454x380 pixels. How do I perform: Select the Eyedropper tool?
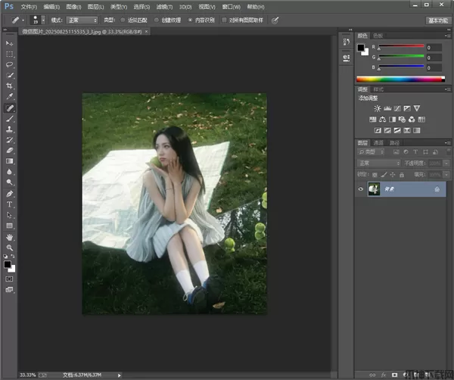click(10, 97)
